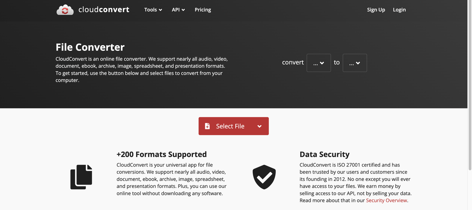472x210 pixels.
Task: Click the Data Security heading
Action: 324,154
